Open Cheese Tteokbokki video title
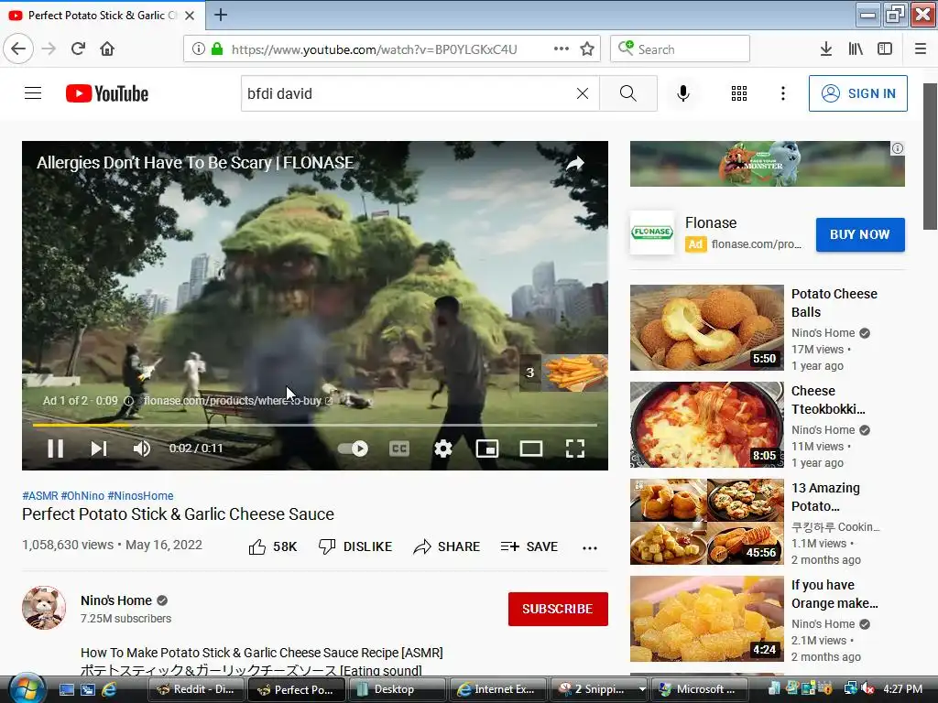 pos(828,400)
